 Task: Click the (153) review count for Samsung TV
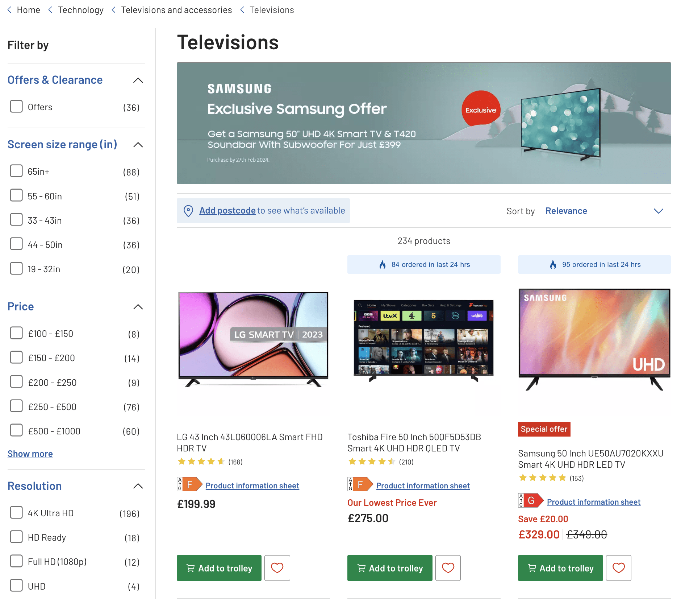click(x=577, y=478)
